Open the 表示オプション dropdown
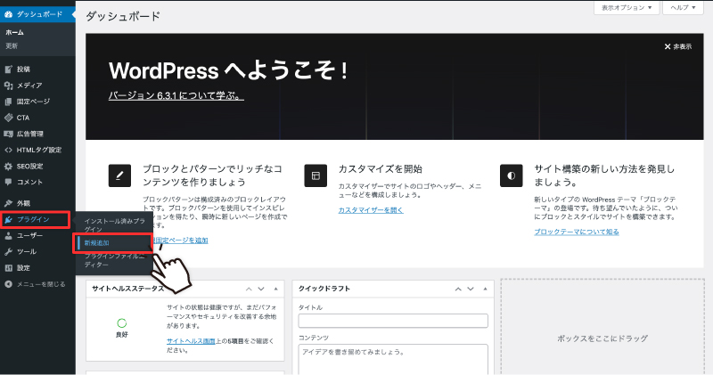 click(x=627, y=8)
